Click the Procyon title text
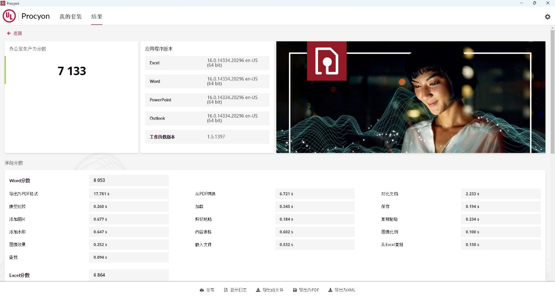This screenshot has width=555, height=298. (35, 16)
